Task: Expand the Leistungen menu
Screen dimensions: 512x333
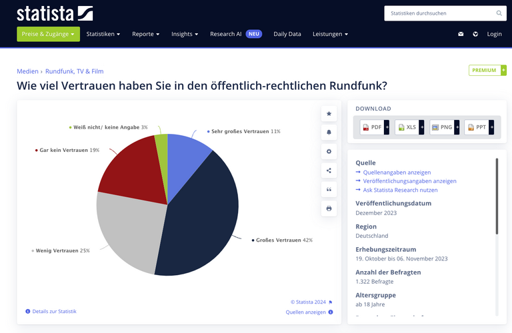Action: (331, 34)
